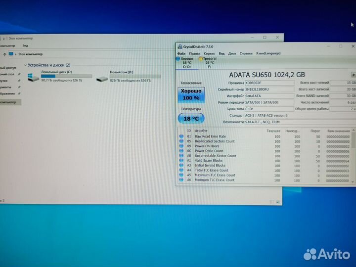This screenshot has width=356, height=267.
Task: Select Локальный диск (C:) drive icon in Explorer
Action: [x=33, y=77]
